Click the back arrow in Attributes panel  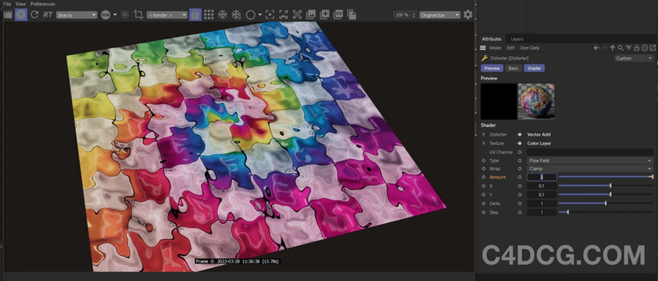597,48
